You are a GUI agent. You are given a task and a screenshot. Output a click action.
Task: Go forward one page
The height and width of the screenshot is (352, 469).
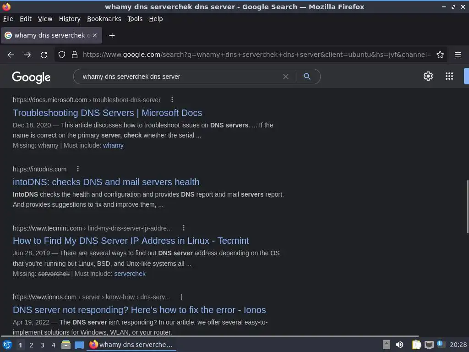27,55
